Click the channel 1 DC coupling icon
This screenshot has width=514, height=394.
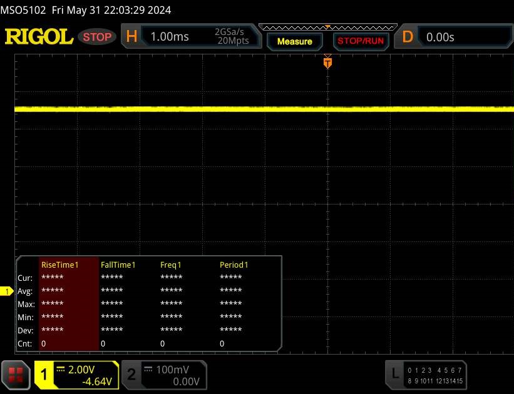click(x=60, y=370)
